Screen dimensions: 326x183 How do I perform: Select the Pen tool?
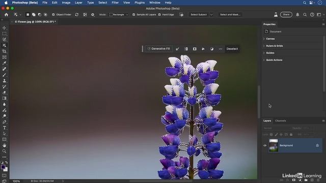(5, 122)
